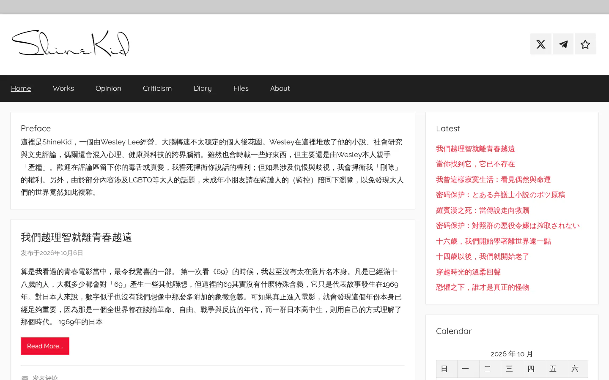Click the calendar caption 2026 年 10 月

(x=512, y=354)
